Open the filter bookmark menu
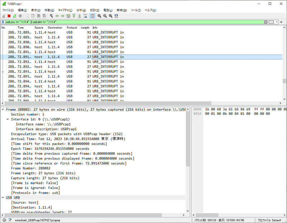287x223 pixels. click(x=3, y=22)
